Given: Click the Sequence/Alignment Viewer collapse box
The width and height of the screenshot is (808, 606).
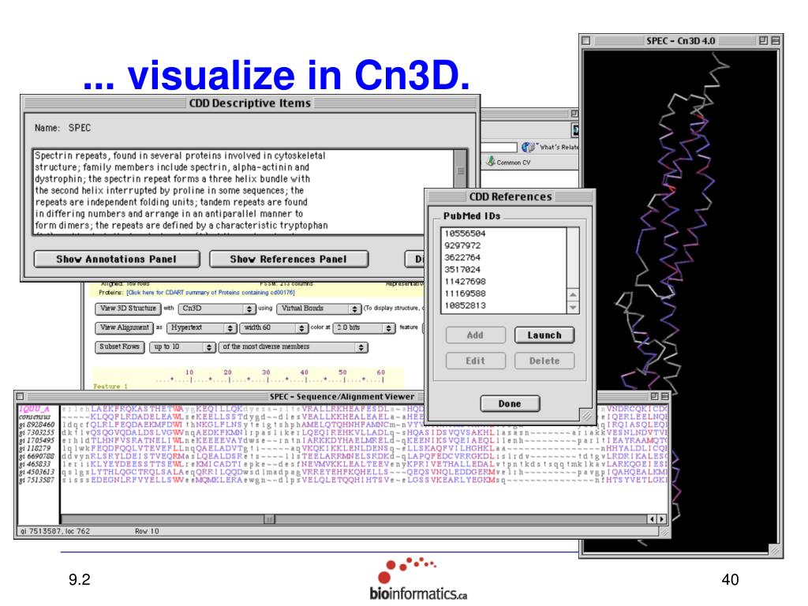Looking at the screenshot, I should (664, 396).
